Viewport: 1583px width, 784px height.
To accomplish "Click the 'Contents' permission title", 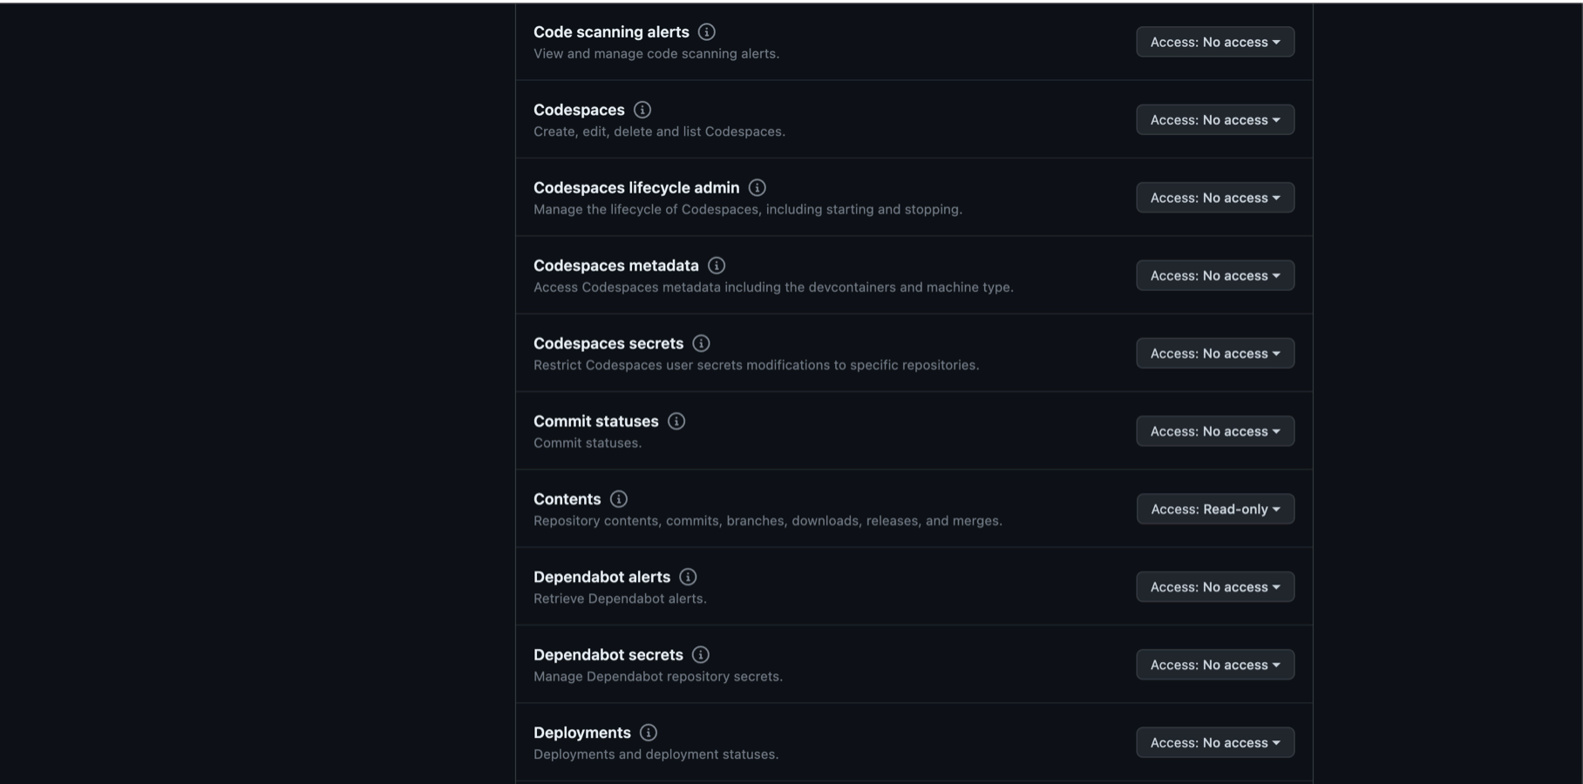I will point(567,499).
